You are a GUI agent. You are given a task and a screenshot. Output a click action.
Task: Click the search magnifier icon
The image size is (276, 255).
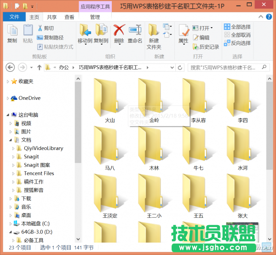(264, 67)
